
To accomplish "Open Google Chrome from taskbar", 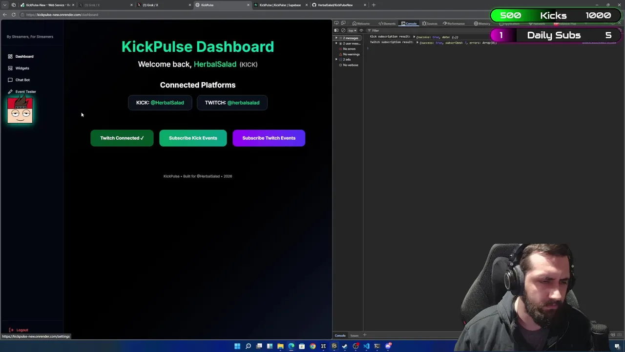I will (x=312, y=346).
